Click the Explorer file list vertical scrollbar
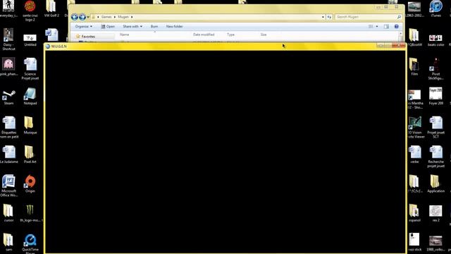 400,37
